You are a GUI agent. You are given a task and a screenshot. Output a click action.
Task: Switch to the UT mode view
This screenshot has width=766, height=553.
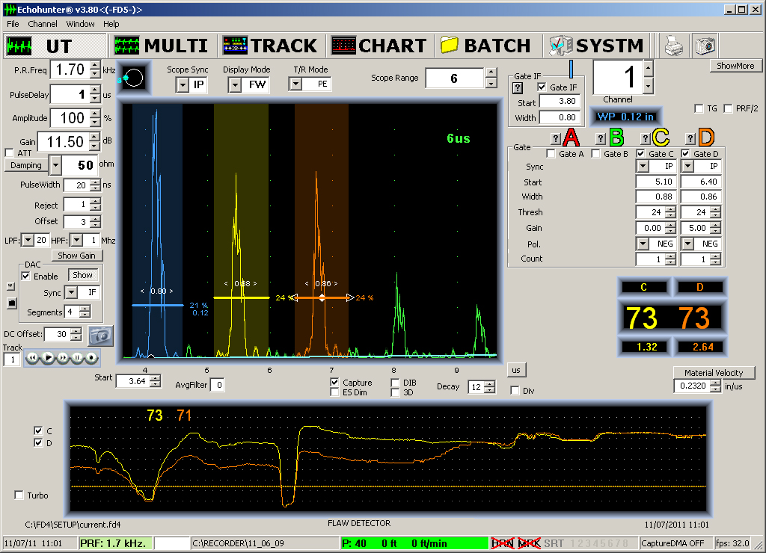tap(55, 46)
